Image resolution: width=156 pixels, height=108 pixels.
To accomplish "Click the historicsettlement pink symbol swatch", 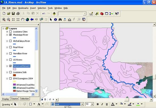I will click(14, 69).
